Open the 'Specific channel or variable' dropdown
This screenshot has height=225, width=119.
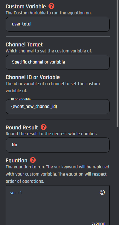pos(58,62)
